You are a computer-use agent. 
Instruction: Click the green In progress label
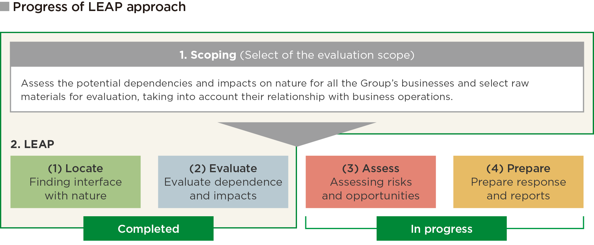(x=442, y=228)
